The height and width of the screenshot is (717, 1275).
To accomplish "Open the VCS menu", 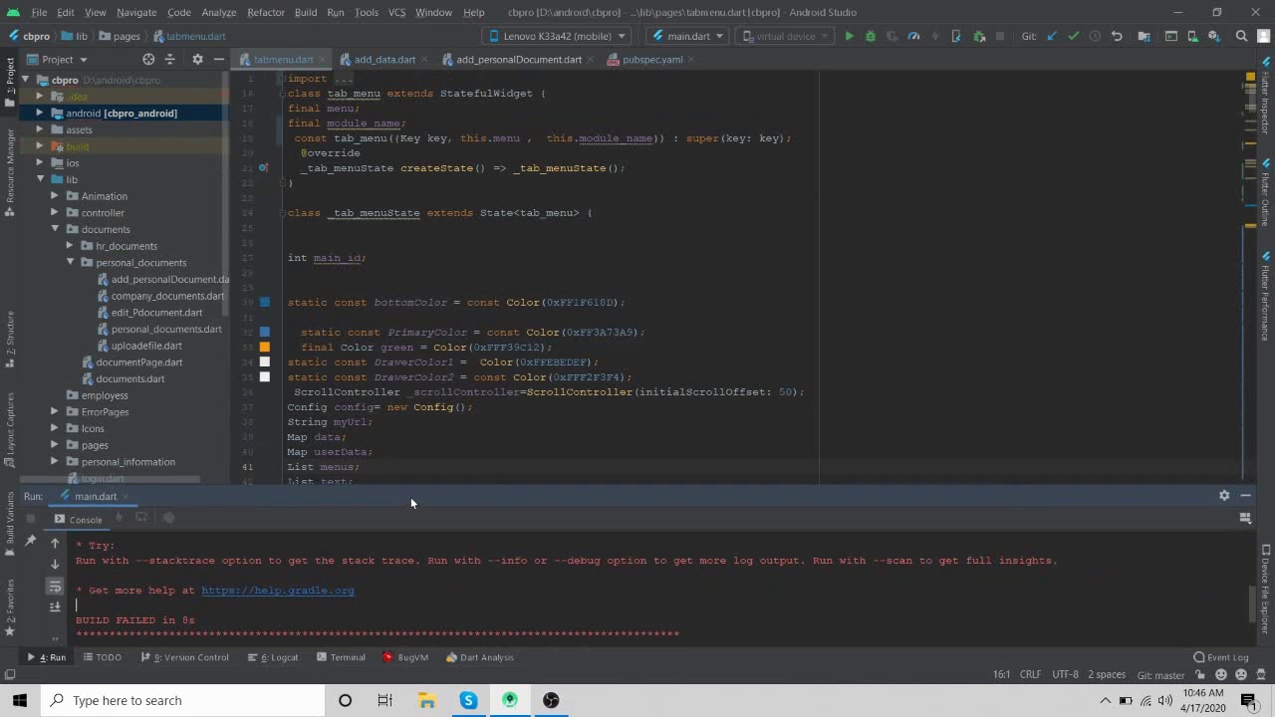I will (x=396, y=12).
